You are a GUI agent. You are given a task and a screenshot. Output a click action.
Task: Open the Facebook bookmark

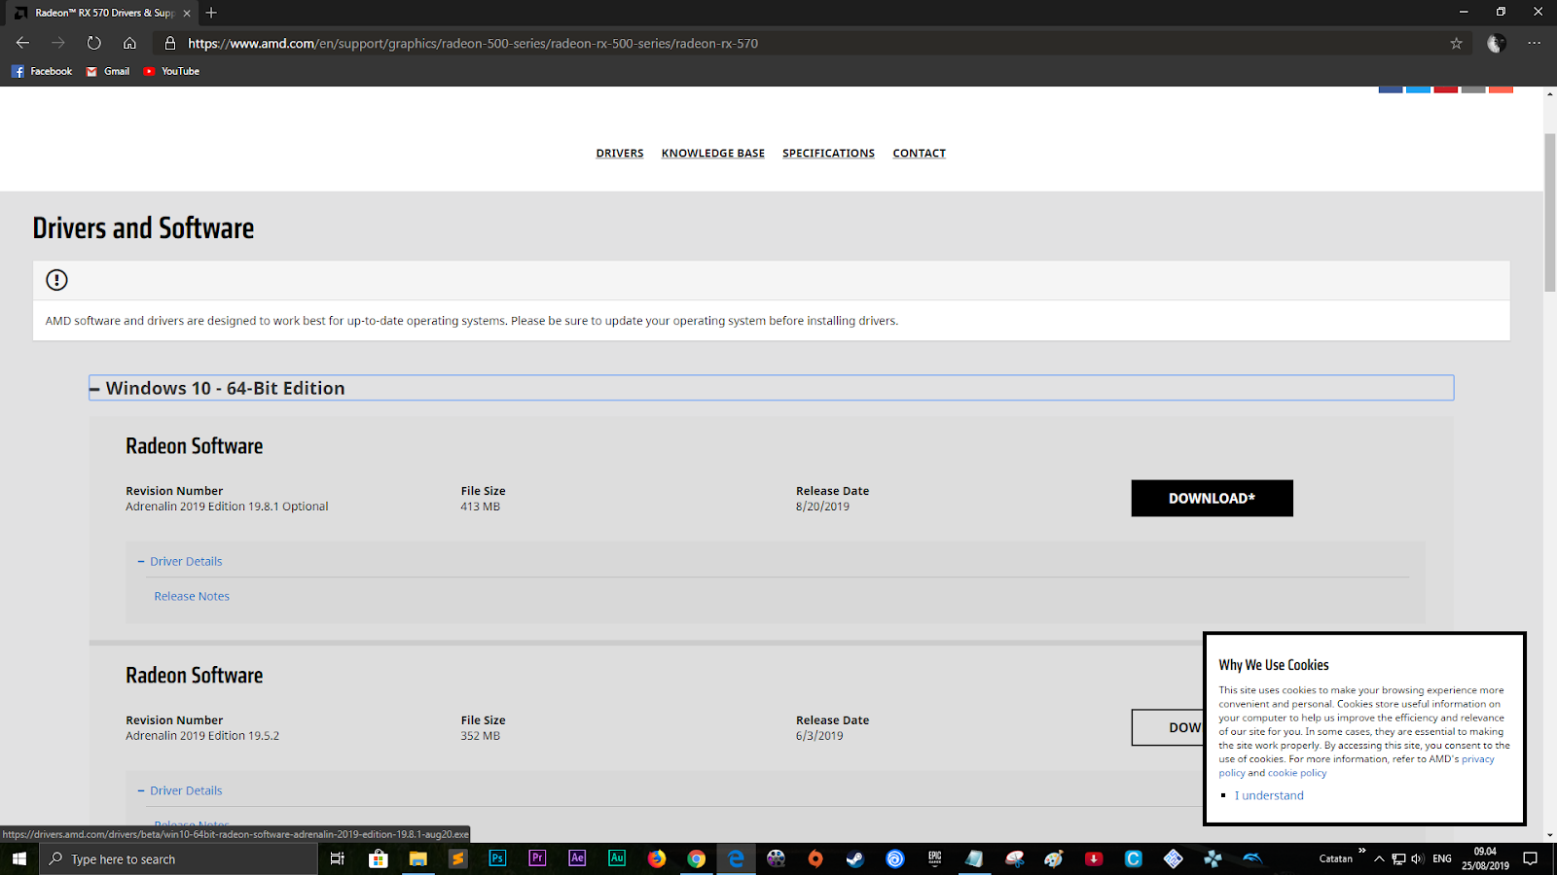coord(42,71)
